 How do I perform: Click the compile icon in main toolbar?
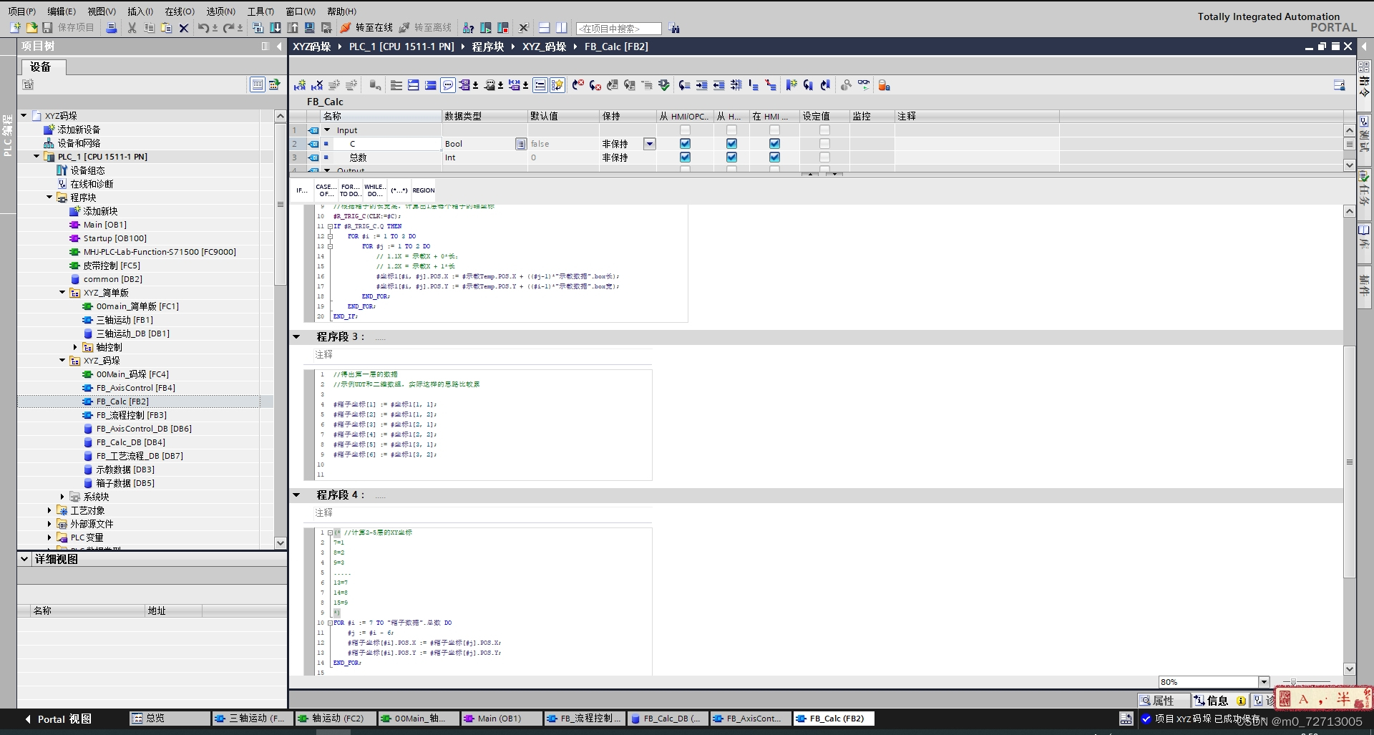tap(258, 28)
